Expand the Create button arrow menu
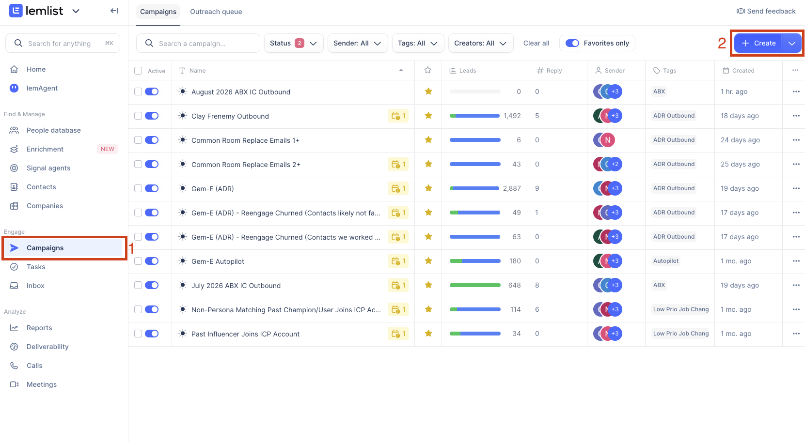Image resolution: width=805 pixels, height=442 pixels. tap(792, 43)
